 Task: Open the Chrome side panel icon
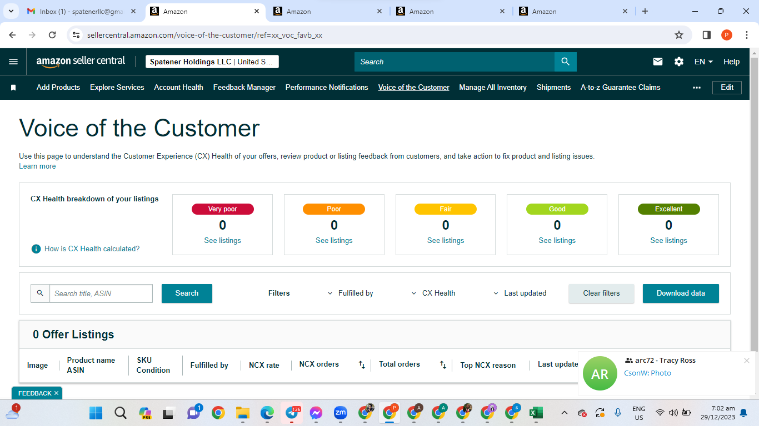pyautogui.click(x=707, y=35)
